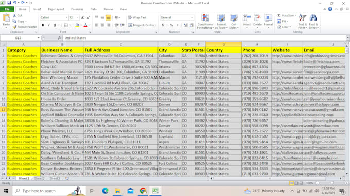
Task: Click the Insert Function fx icon
Action: (59, 38)
